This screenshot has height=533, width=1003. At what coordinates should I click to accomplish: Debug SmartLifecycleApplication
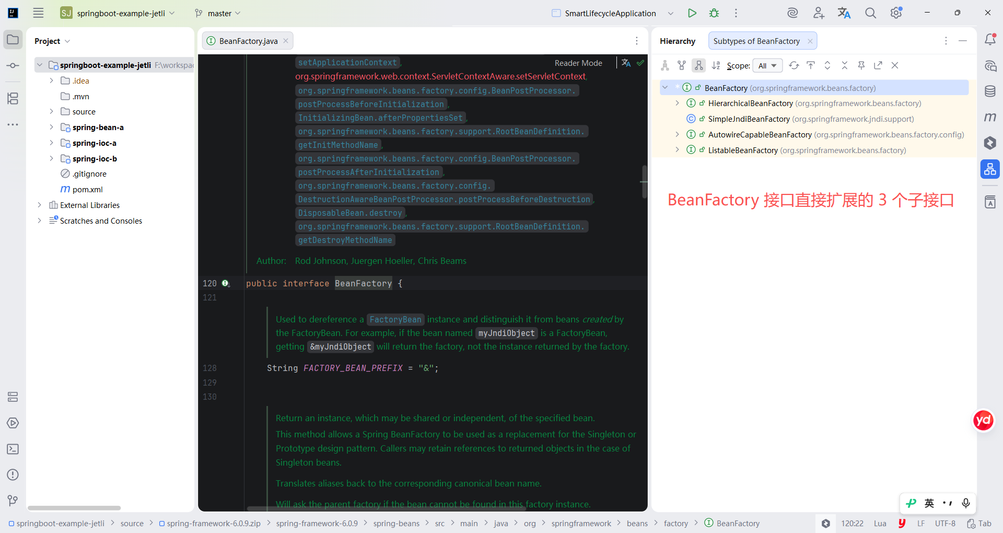point(714,13)
